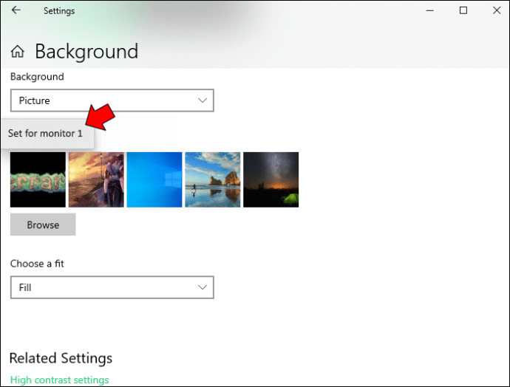This screenshot has width=510, height=387.
Task: Click the Browse button
Action: coord(43,225)
